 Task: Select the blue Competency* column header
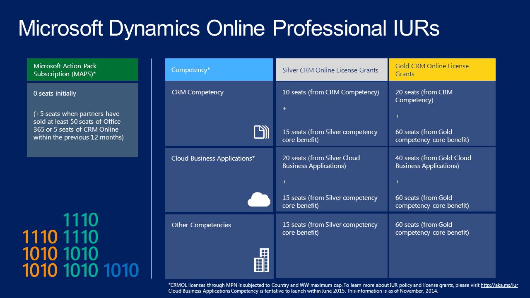[x=219, y=70]
